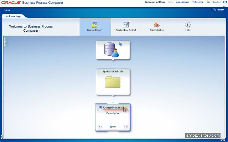Click the Help link in top header
Screen dimensions: 228x142
pos(208,2)
